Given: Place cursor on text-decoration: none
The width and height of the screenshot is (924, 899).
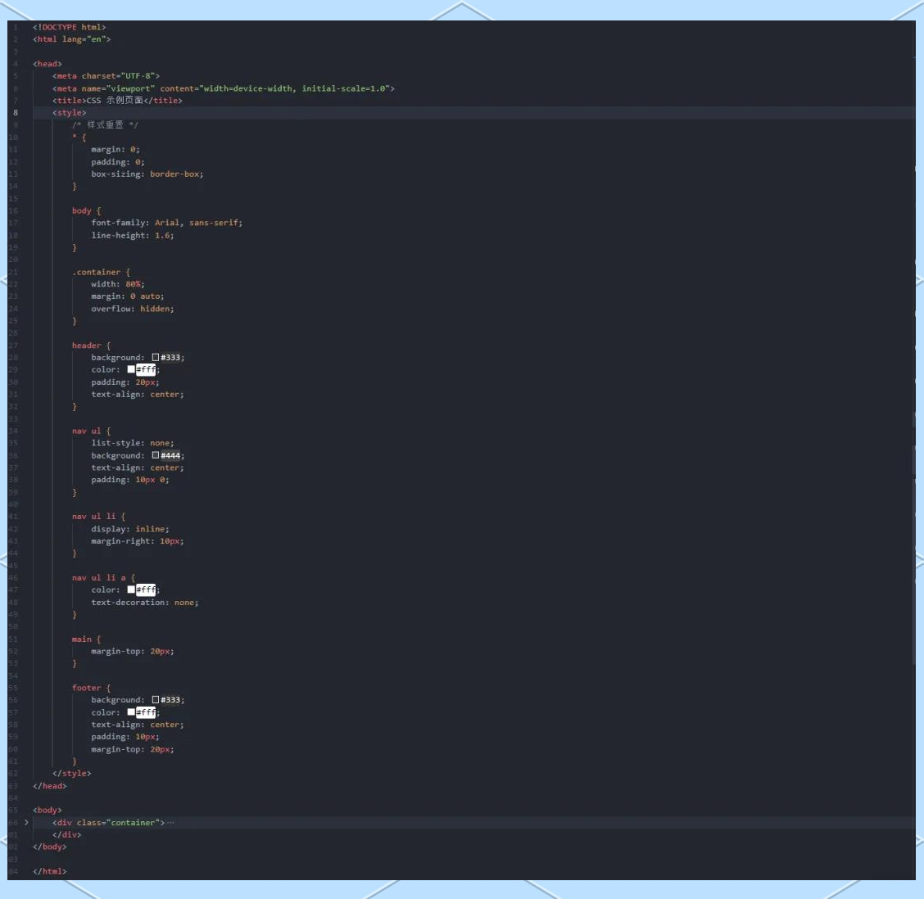Looking at the screenshot, I should tap(144, 603).
